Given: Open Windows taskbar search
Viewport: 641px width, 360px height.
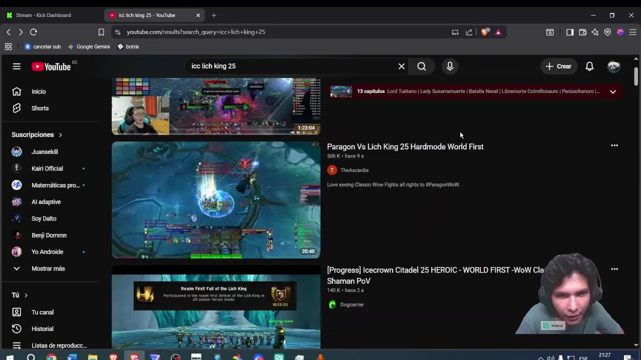Looking at the screenshot, I should (x=31, y=357).
